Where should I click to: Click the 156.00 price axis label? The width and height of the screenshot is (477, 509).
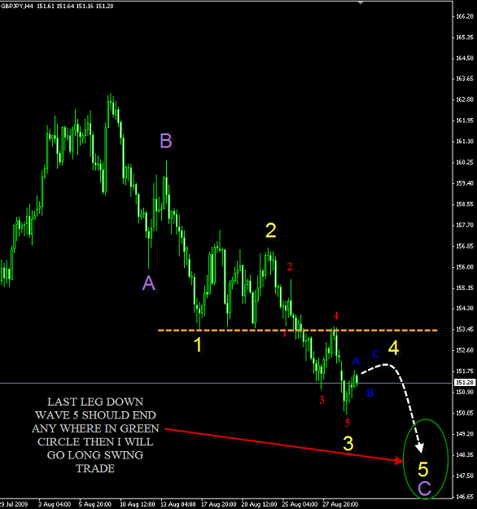click(465, 267)
